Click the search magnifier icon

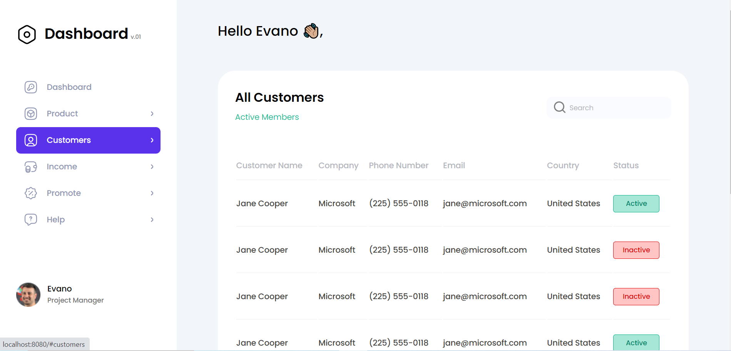(x=559, y=107)
